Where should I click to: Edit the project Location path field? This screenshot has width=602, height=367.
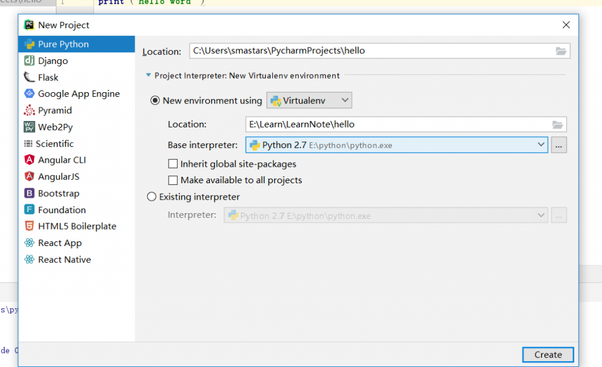coord(379,51)
